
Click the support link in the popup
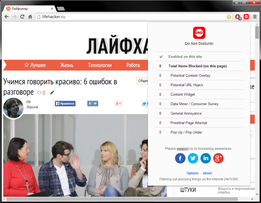point(182,149)
